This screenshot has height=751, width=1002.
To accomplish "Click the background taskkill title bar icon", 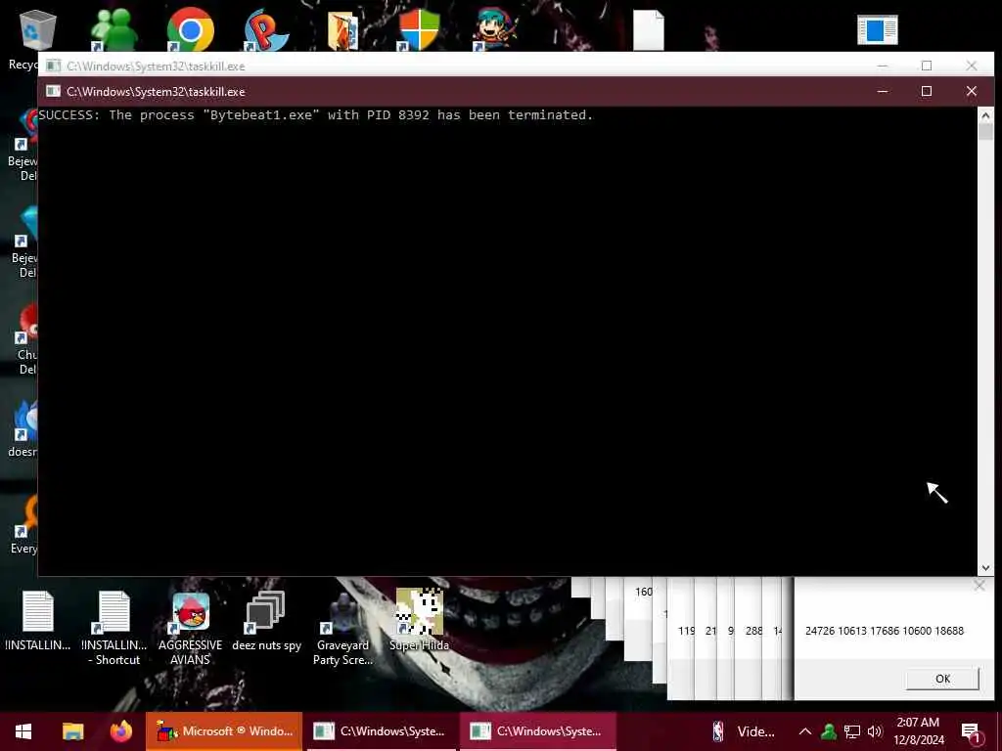I will tap(53, 66).
